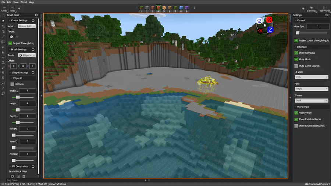
Task: Open the Edit menu
Action: [9, 2]
